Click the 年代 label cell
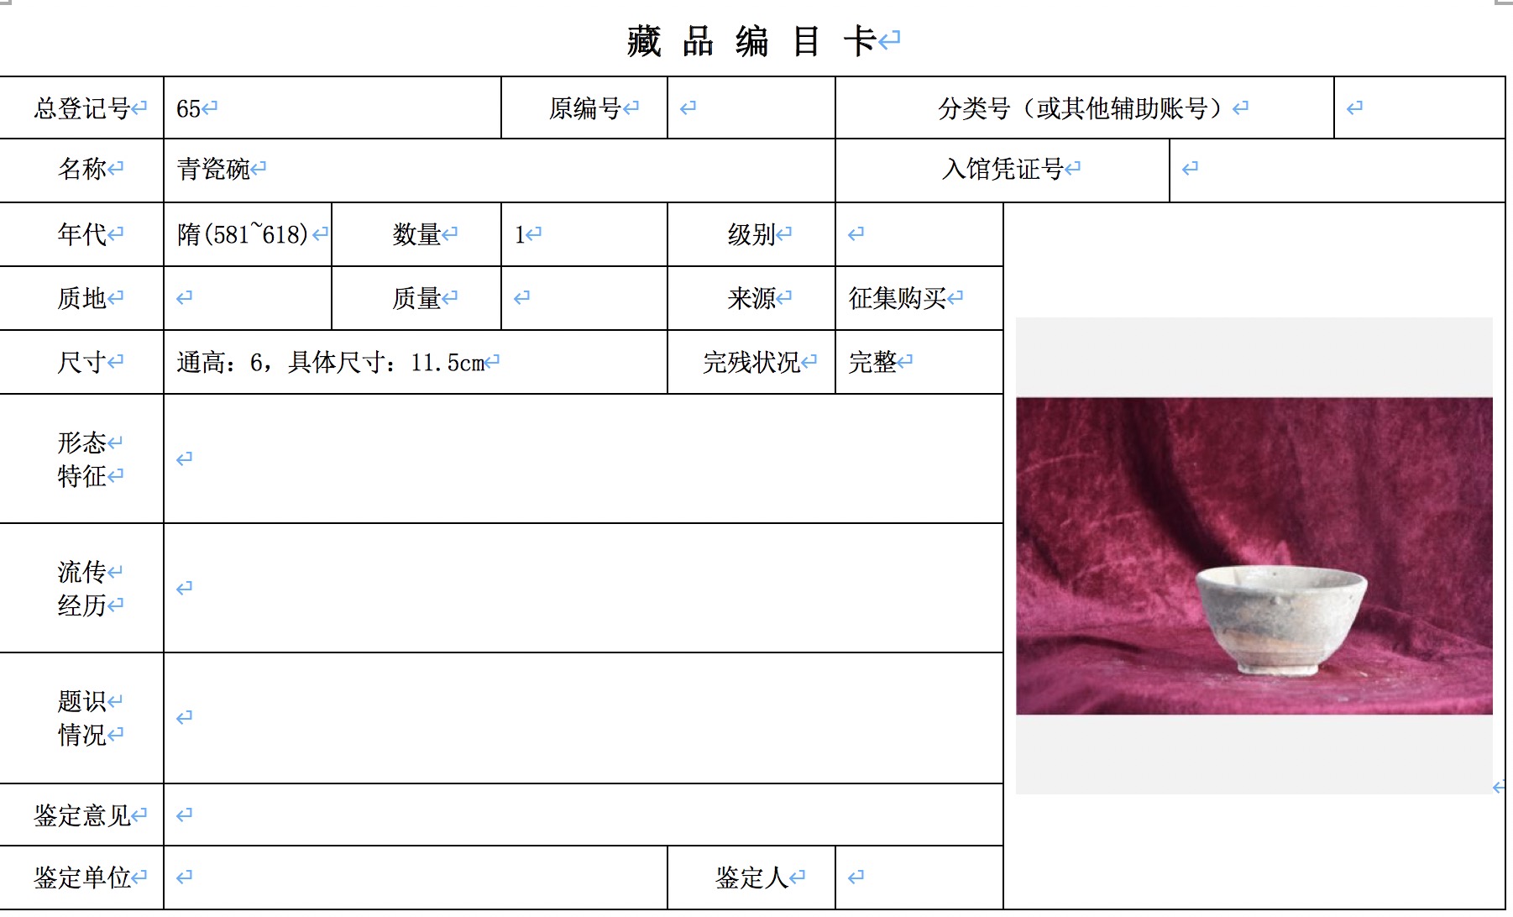Image resolution: width=1513 pixels, height=917 pixels. click(81, 234)
